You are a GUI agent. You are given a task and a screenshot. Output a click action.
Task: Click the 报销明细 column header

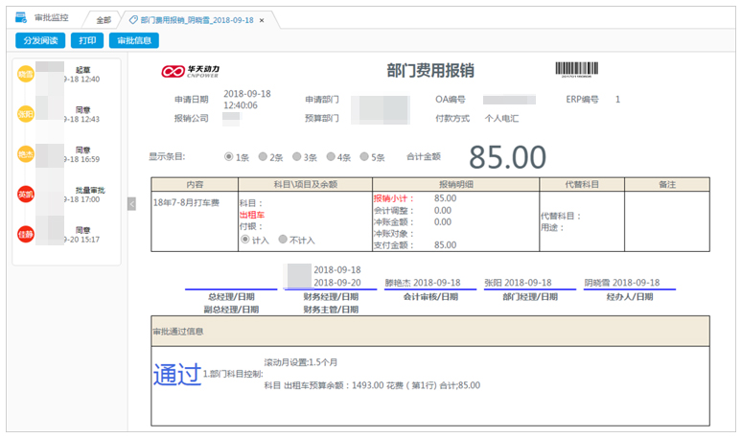455,184
